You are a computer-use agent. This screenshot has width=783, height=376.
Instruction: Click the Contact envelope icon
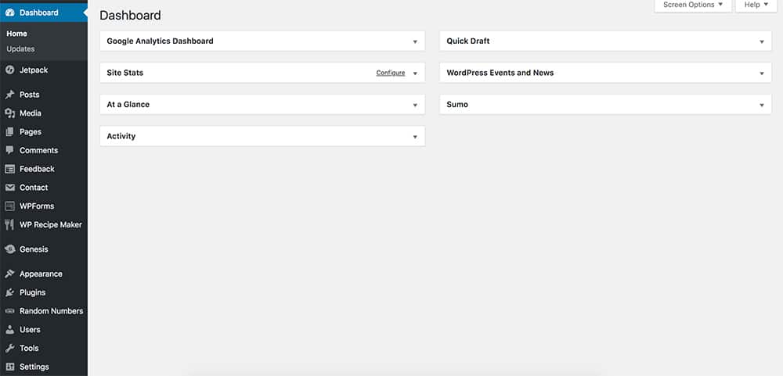tap(9, 188)
